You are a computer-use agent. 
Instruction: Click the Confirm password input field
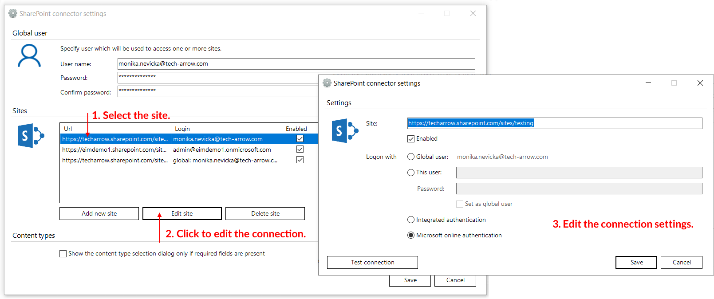click(x=218, y=91)
